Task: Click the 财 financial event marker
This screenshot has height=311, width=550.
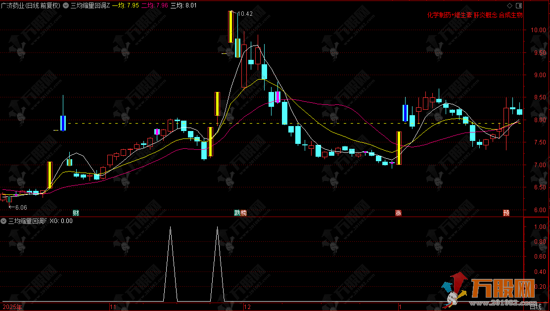Action: [76, 213]
